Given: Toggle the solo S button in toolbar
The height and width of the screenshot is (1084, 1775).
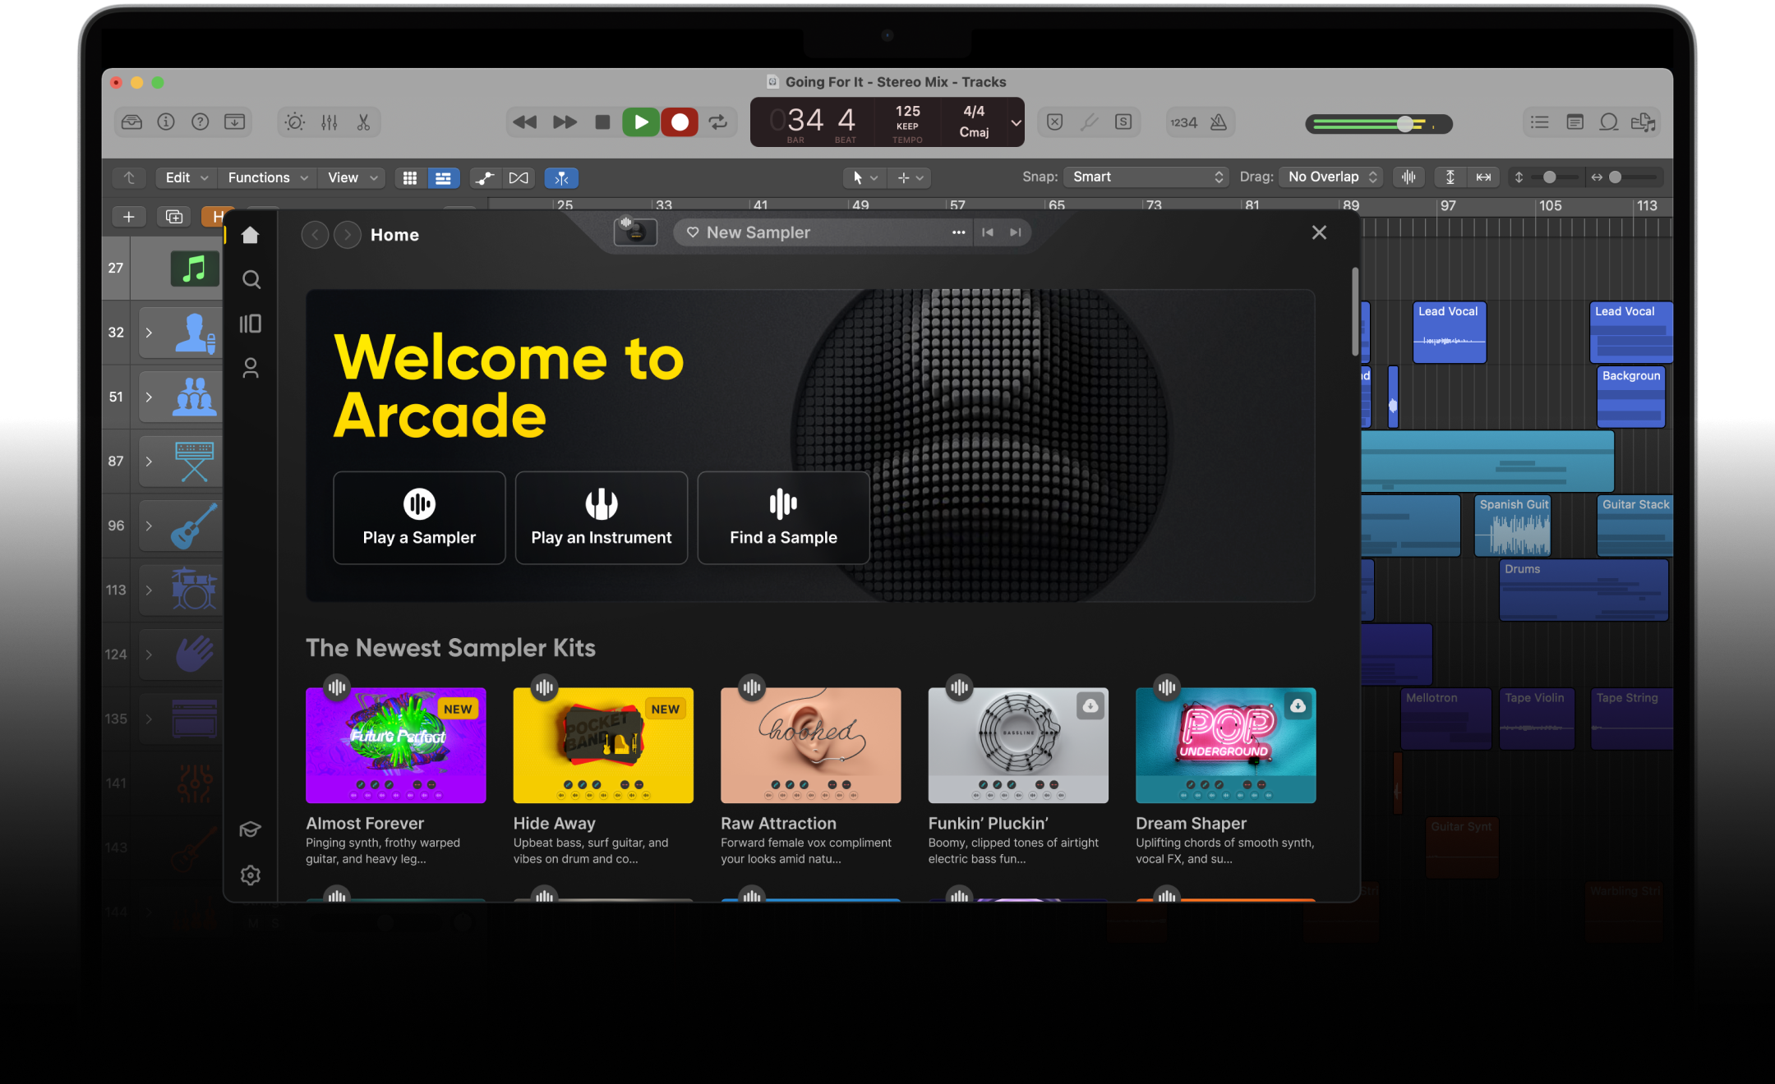Looking at the screenshot, I should click(x=1123, y=122).
